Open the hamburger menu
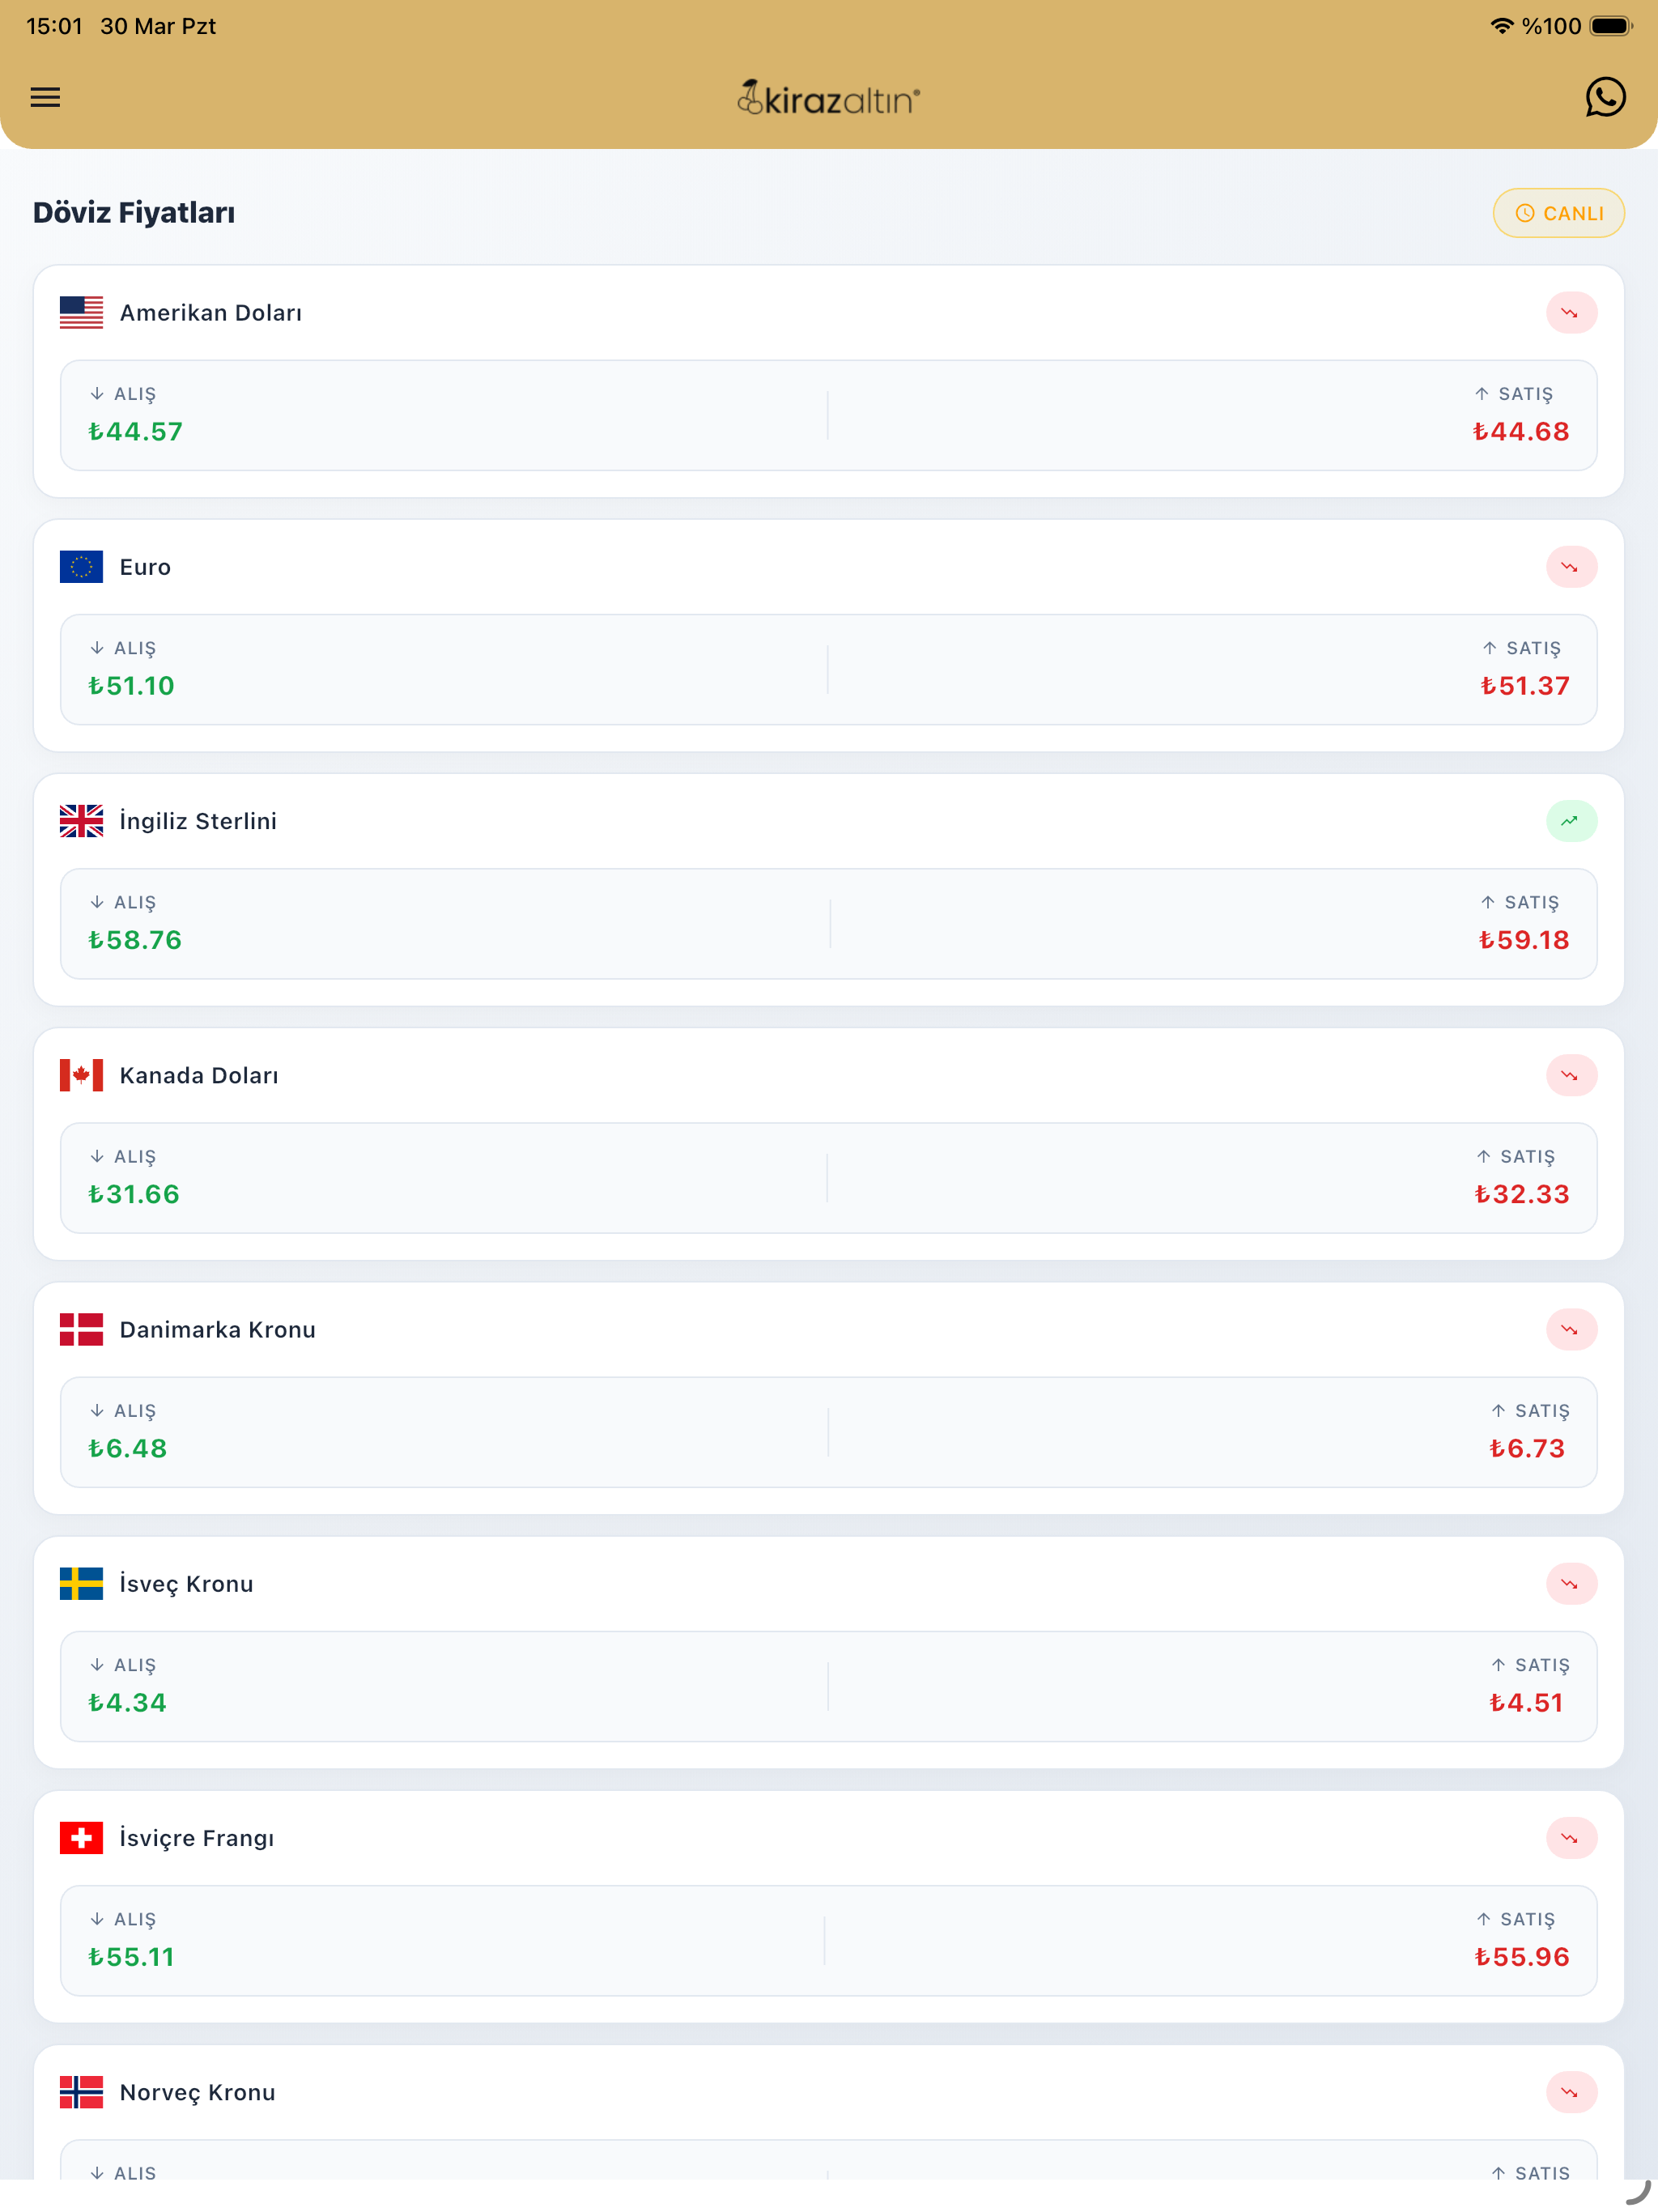 point(45,97)
